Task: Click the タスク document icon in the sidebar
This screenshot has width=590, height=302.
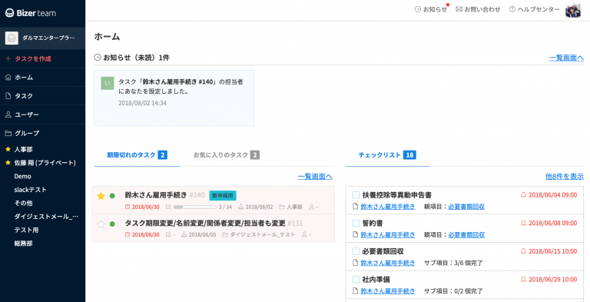Action: pyautogui.click(x=8, y=96)
